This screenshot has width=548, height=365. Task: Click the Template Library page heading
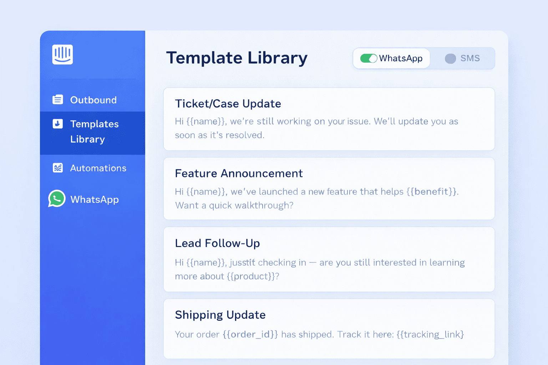tap(237, 58)
